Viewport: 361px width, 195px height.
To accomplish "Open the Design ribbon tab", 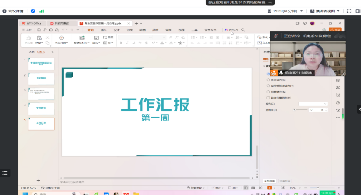I will 116,30.
